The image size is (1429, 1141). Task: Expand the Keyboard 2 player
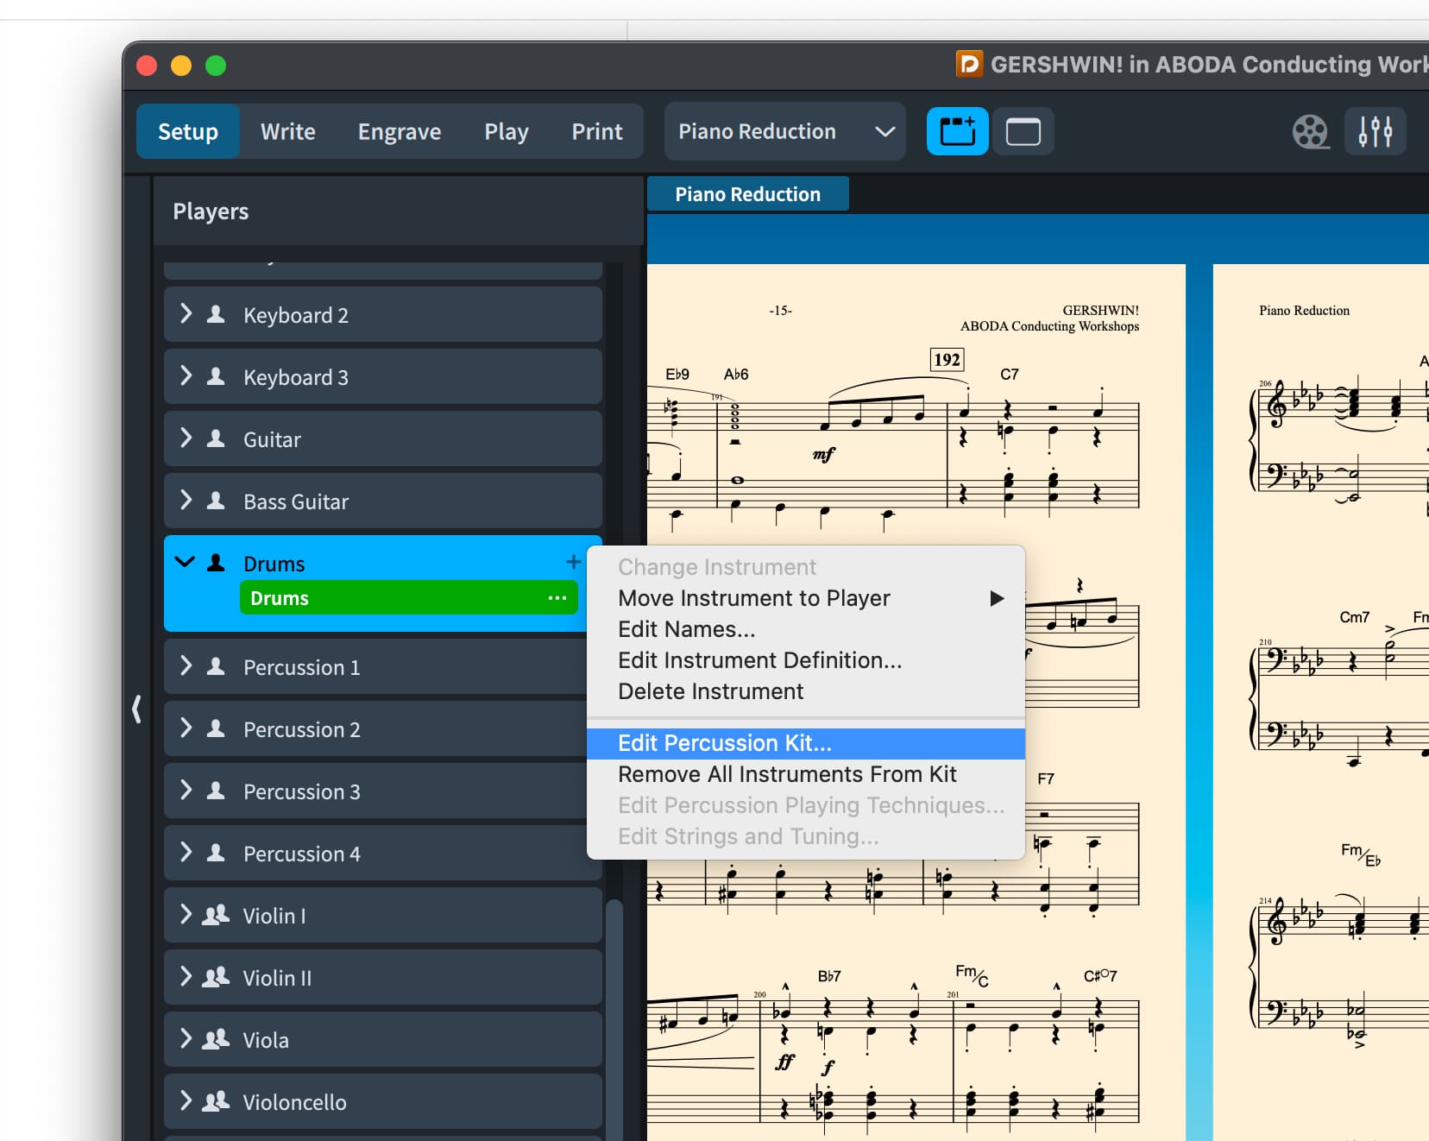[x=186, y=314]
